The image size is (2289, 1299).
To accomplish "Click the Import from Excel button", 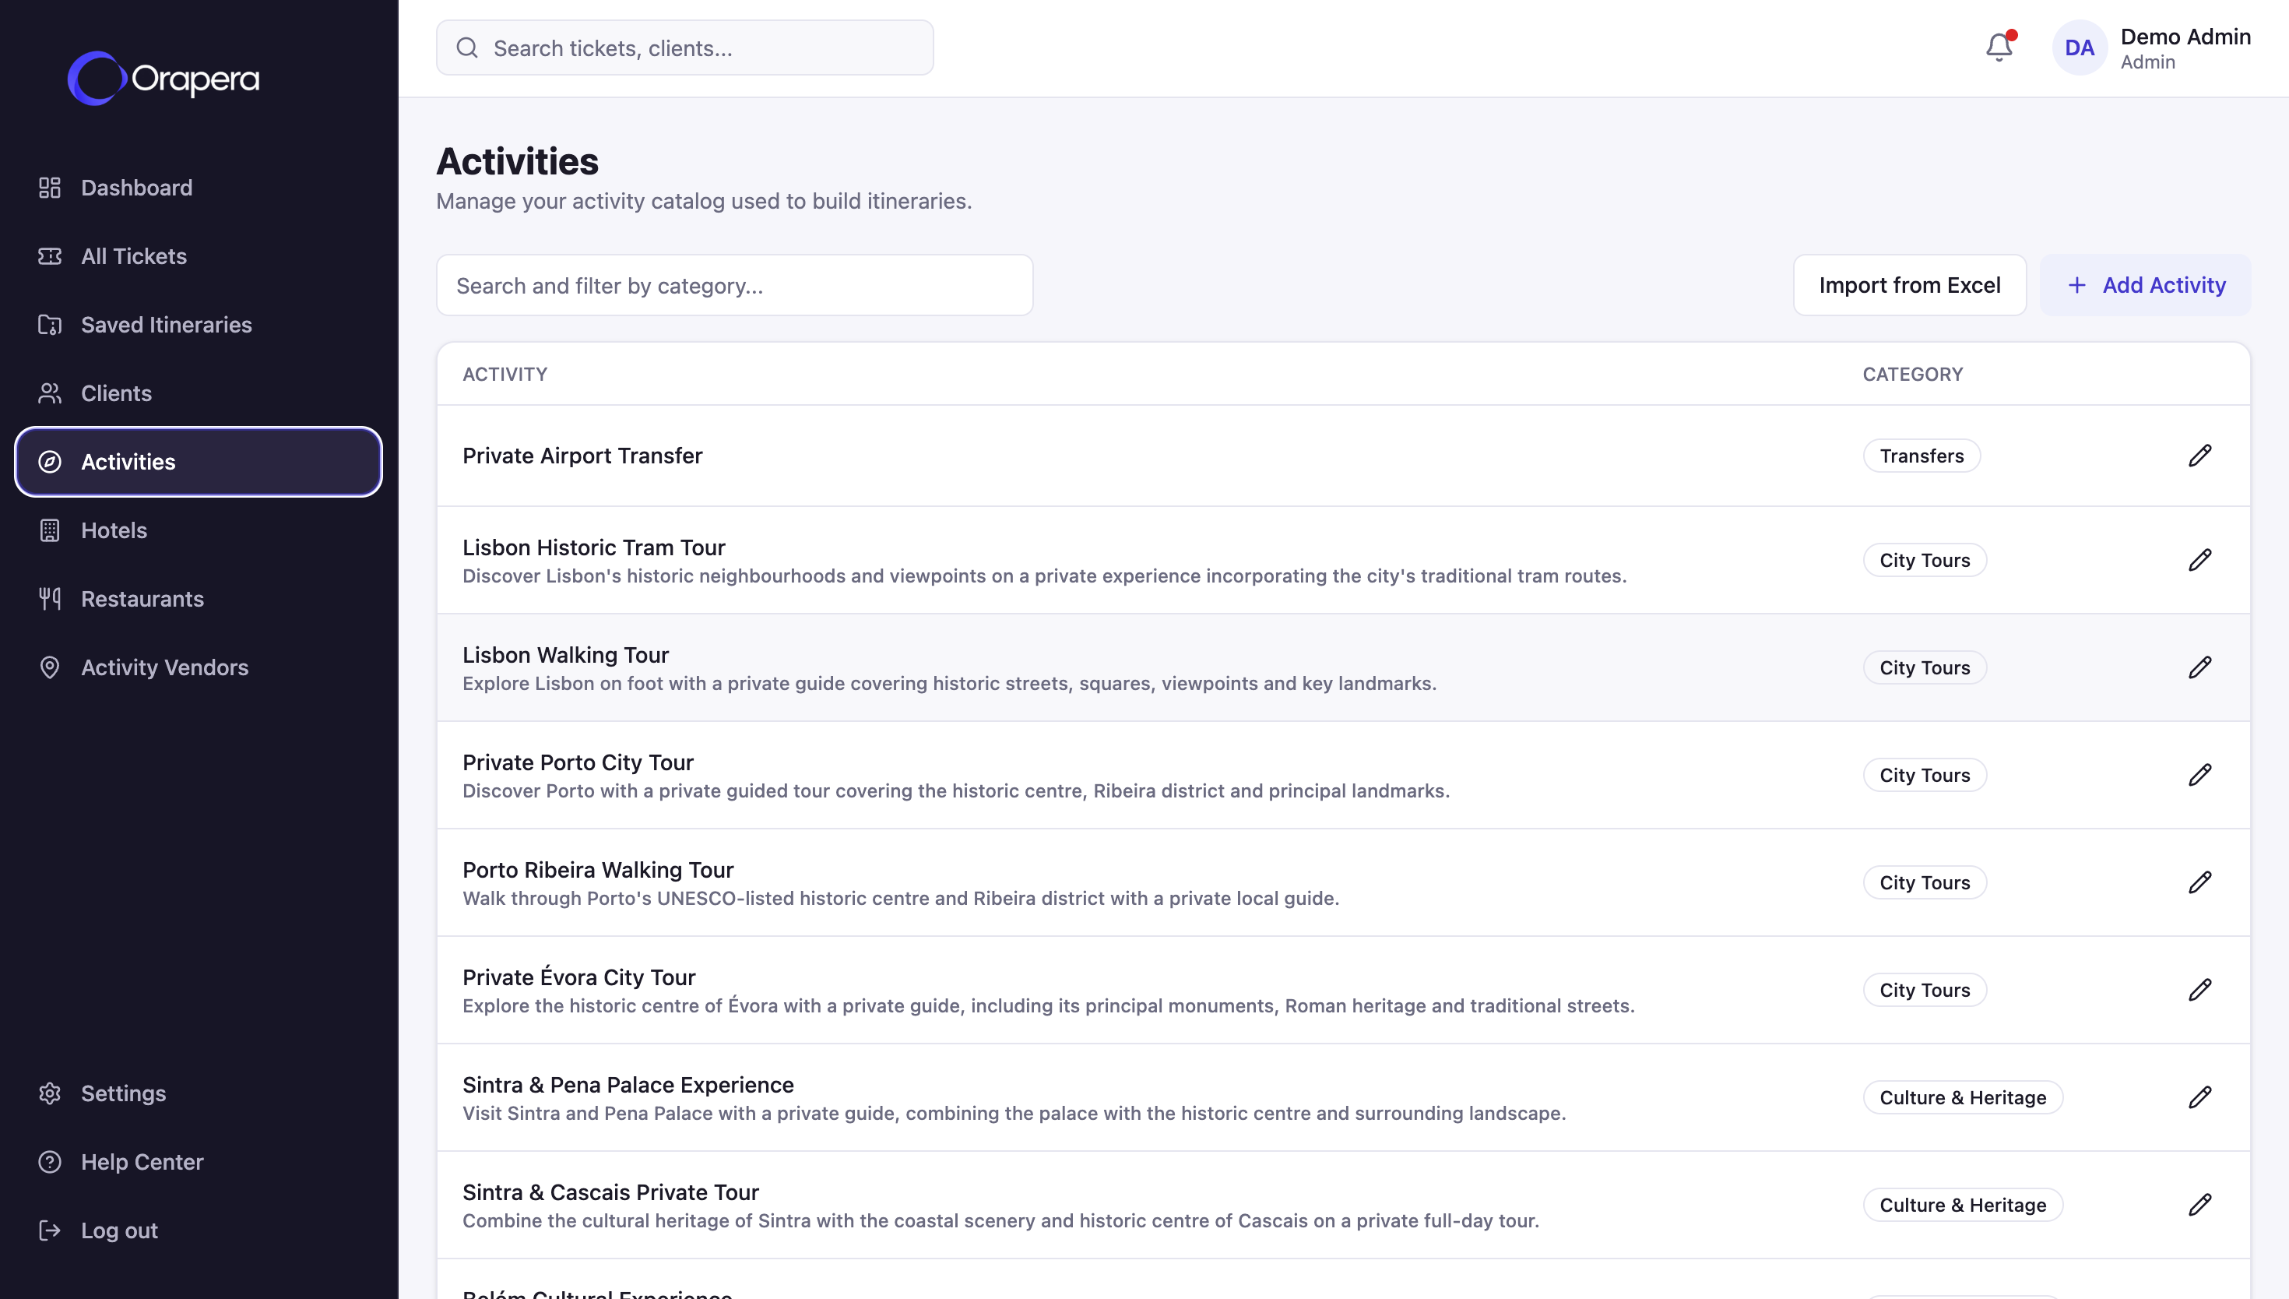I will pyautogui.click(x=1909, y=286).
